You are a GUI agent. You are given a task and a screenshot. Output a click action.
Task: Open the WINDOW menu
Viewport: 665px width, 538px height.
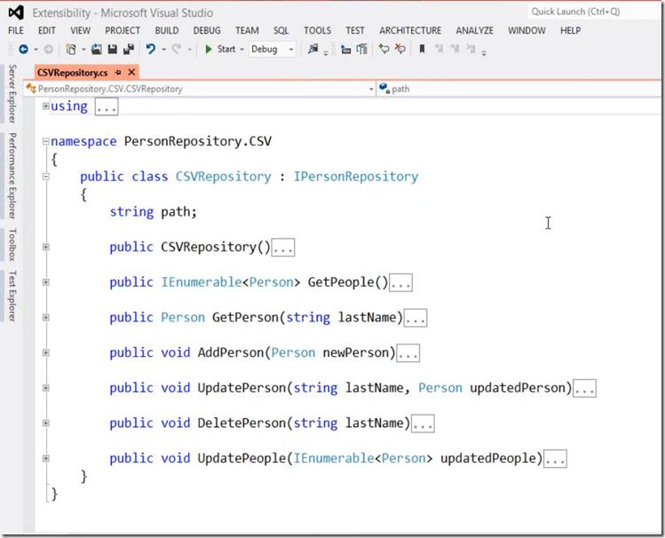click(x=526, y=30)
